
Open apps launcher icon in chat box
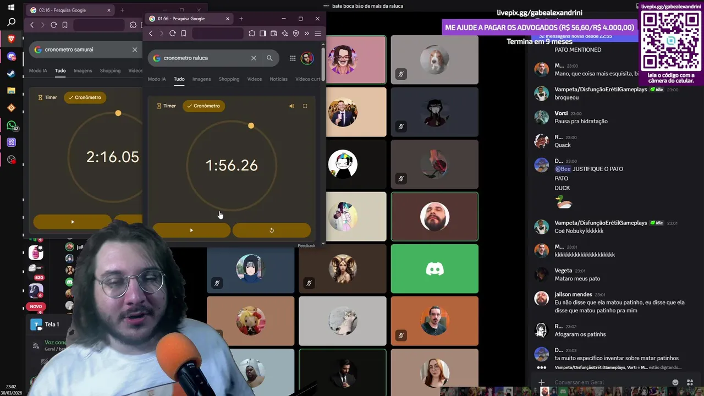[690, 382]
